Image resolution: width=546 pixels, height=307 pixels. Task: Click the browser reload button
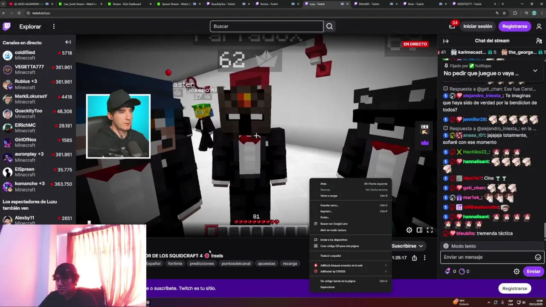pos(19,13)
